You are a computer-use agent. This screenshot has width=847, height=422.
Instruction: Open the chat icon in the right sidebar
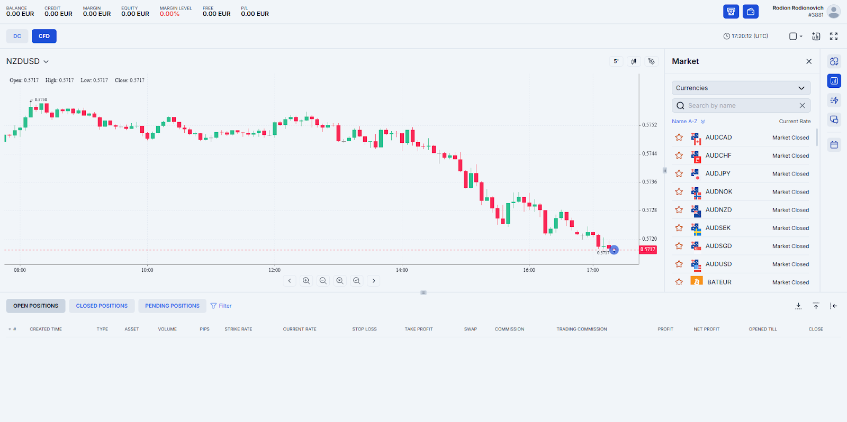(834, 120)
